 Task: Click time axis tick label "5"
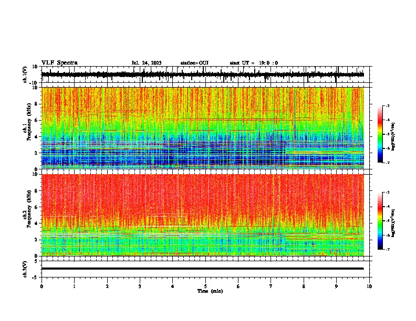click(x=205, y=286)
